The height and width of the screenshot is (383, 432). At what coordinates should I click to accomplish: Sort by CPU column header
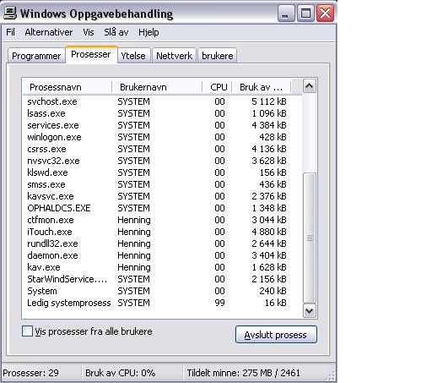click(x=217, y=87)
